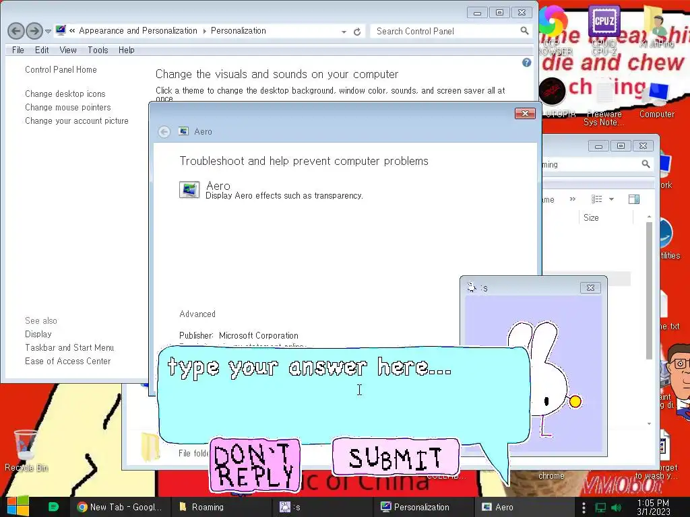Open the Tools menu
690x517 pixels.
point(98,50)
